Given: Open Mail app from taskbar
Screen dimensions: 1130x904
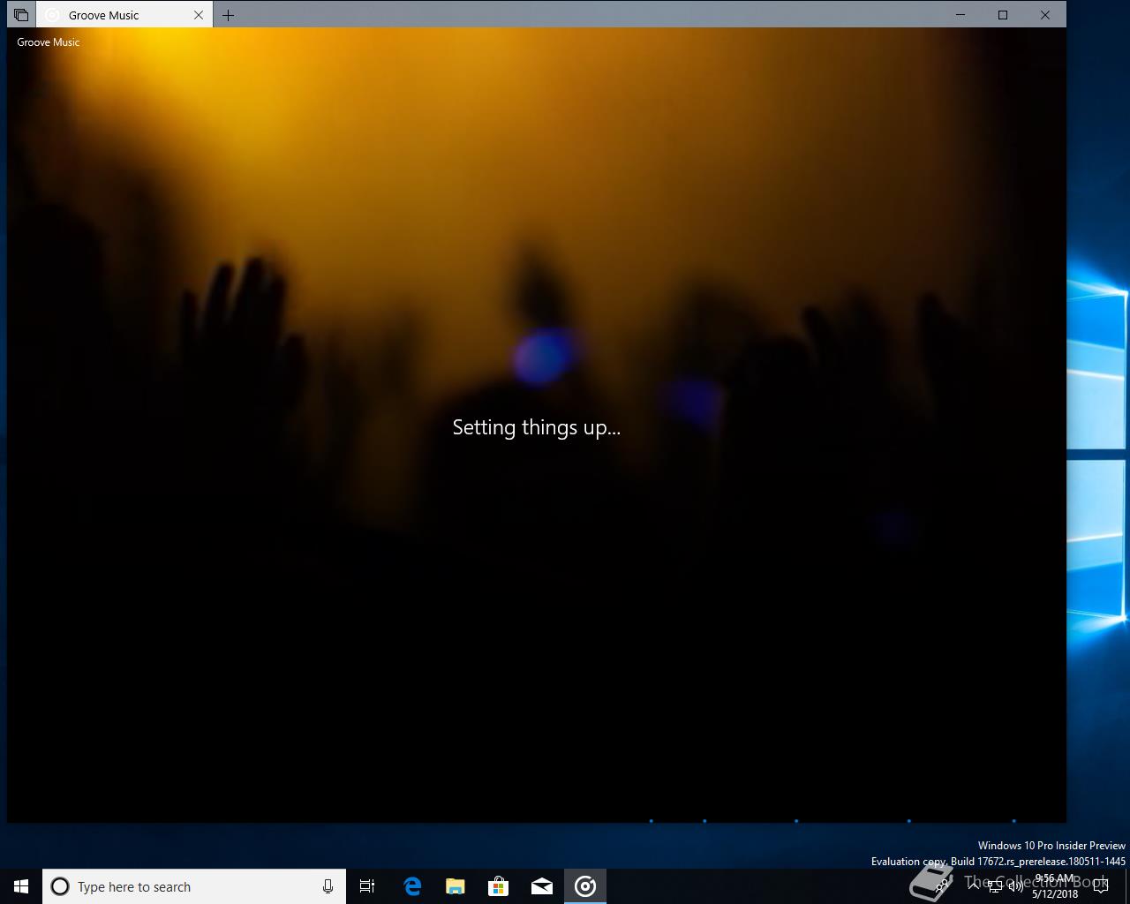Looking at the screenshot, I should pyautogui.click(x=542, y=886).
